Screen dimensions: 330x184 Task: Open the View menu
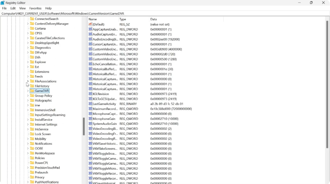(22, 8)
